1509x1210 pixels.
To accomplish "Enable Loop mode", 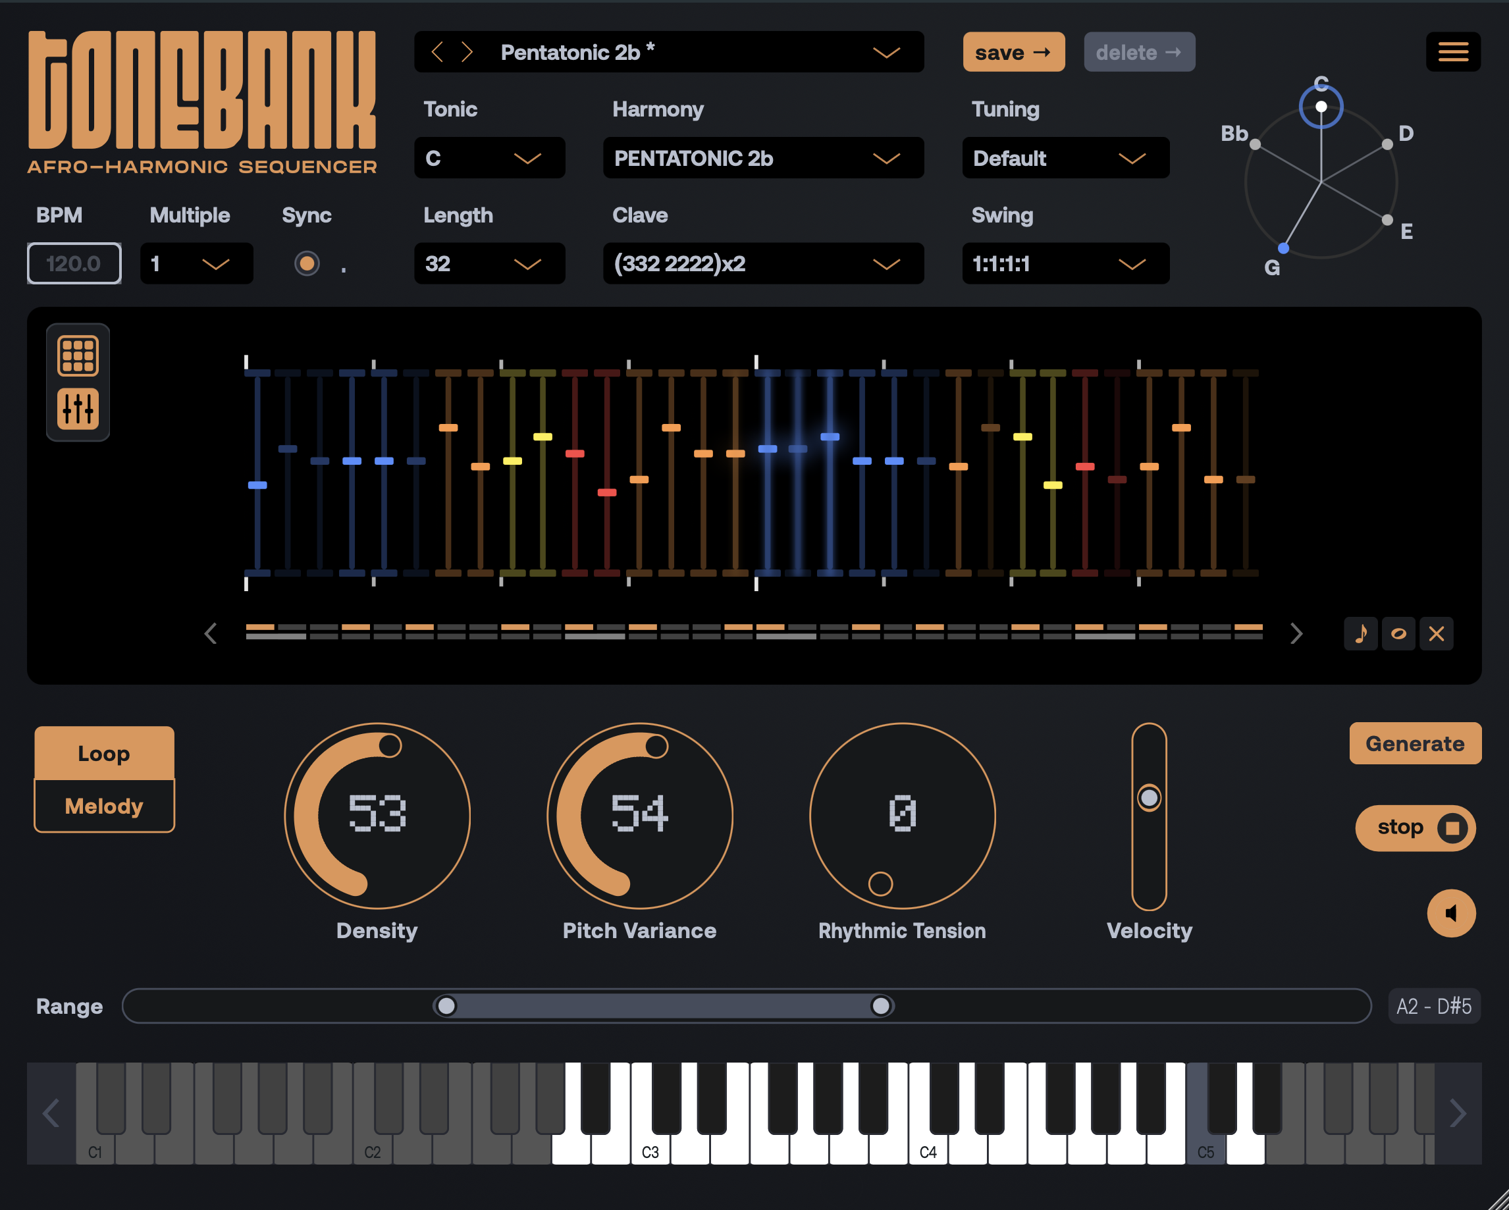I will [x=104, y=752].
